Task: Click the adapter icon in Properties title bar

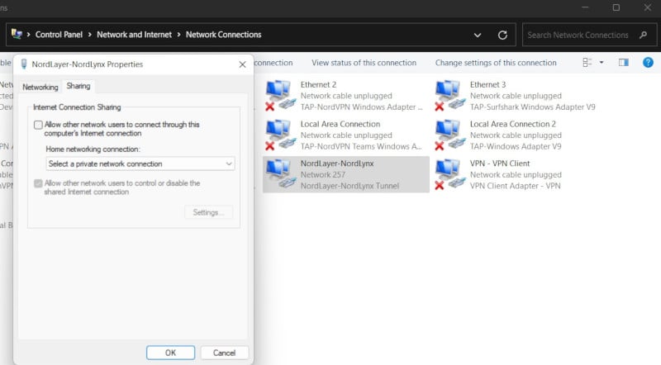Action: [x=24, y=64]
